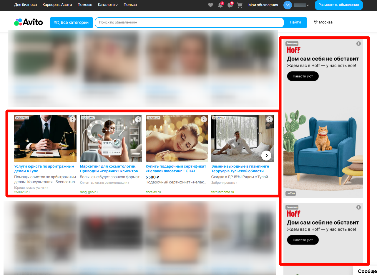Open notifications bell icon
Viewport: 377px width, 275px height.
click(x=220, y=5)
